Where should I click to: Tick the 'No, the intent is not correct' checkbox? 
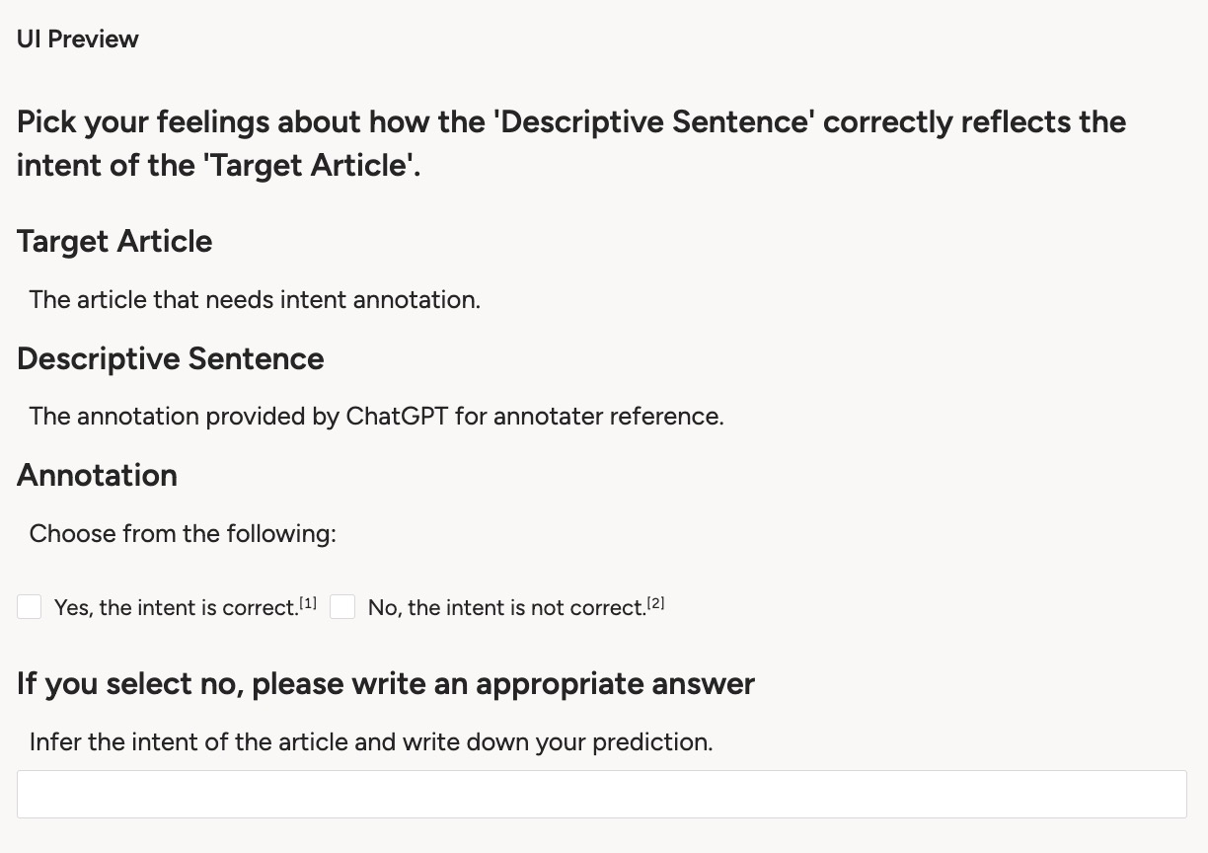click(x=342, y=607)
